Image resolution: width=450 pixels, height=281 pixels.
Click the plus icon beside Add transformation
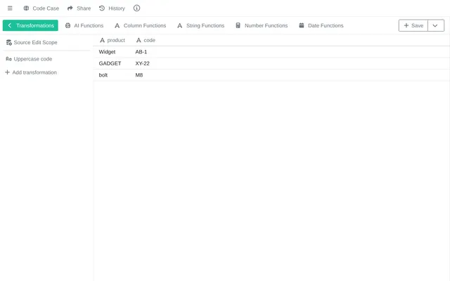coord(8,72)
